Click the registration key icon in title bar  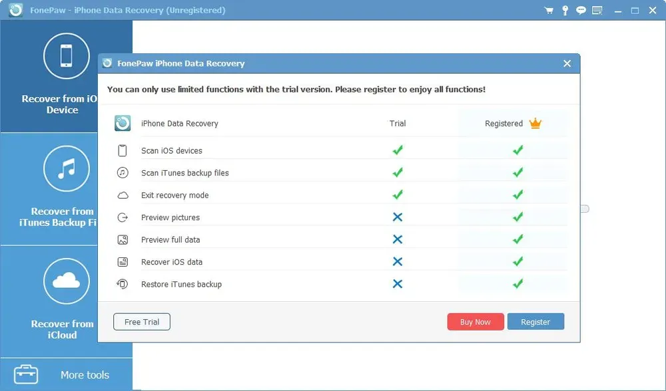click(x=565, y=10)
